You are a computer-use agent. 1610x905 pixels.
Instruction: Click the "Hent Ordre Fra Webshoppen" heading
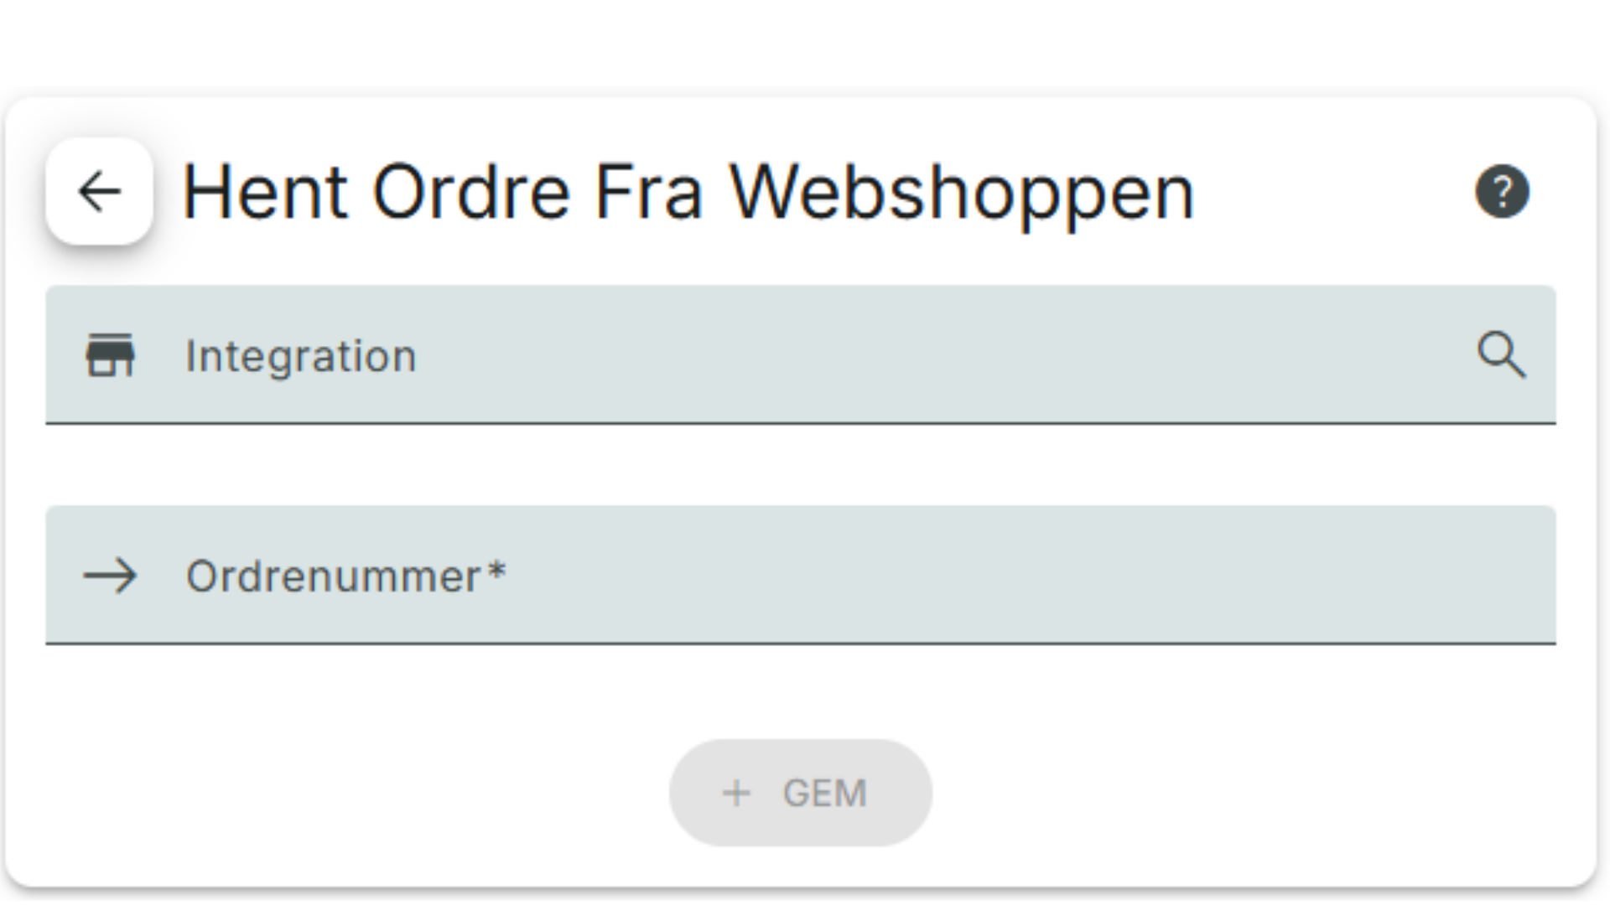coord(688,193)
